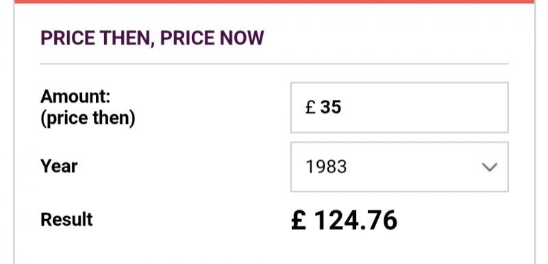Viewport: 548px width, 264px height.
Task: Focus the Amount input field
Action: point(399,107)
